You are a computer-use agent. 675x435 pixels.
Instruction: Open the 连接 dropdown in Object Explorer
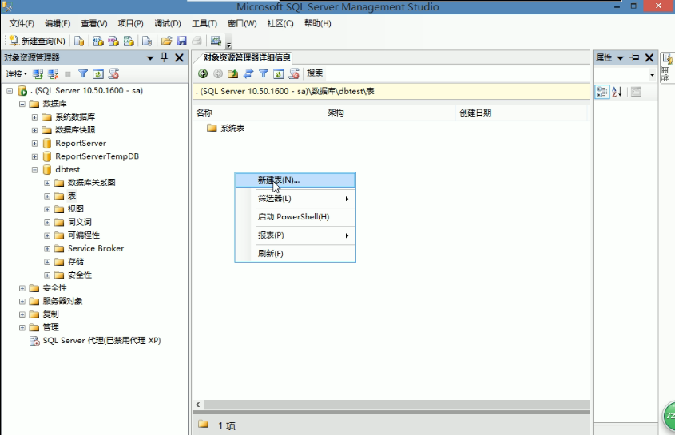tap(16, 74)
